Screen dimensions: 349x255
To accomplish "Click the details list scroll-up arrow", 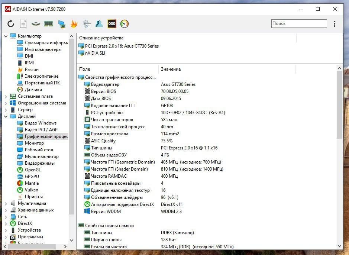I will (x=339, y=68).
